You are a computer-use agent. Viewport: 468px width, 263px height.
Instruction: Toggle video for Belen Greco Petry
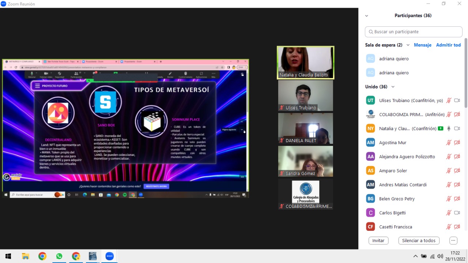[457, 199]
